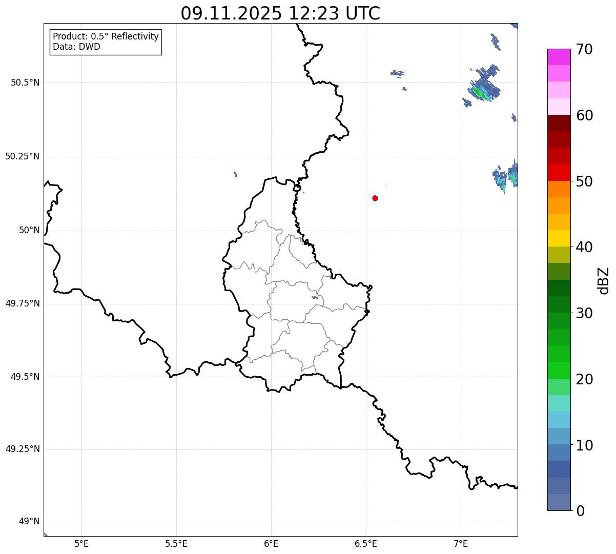Click the small blue echo near 50.2°N west
The width and height of the screenshot is (616, 554).
(235, 174)
